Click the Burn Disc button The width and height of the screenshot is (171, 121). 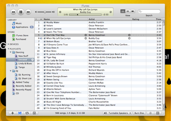tap(139, 113)
